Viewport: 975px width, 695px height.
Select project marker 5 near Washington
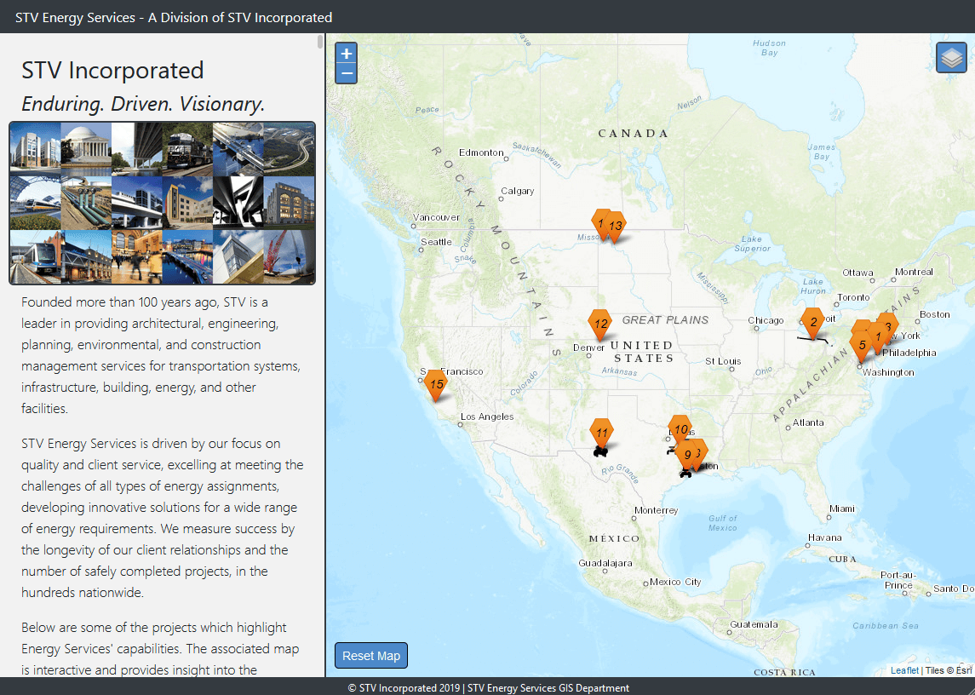pos(862,345)
